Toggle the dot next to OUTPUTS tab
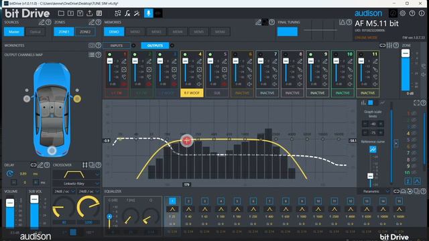Image resolution: width=429 pixels, height=241 pixels. click(x=172, y=46)
